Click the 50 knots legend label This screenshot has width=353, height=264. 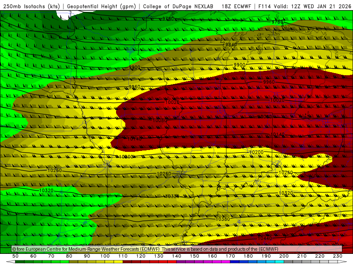pos(15,256)
